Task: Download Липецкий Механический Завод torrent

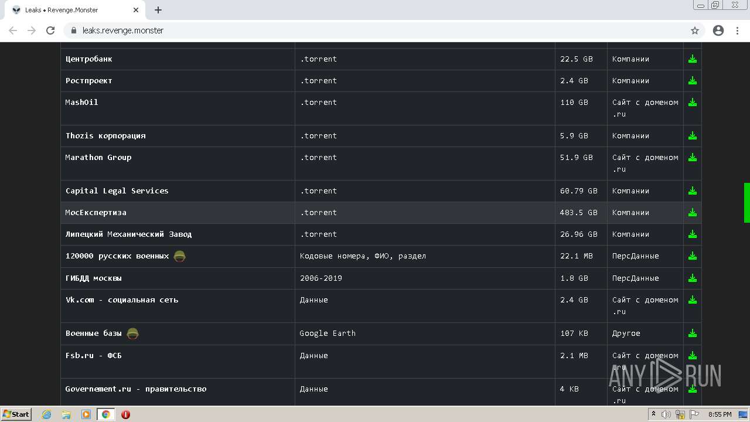Action: click(693, 234)
